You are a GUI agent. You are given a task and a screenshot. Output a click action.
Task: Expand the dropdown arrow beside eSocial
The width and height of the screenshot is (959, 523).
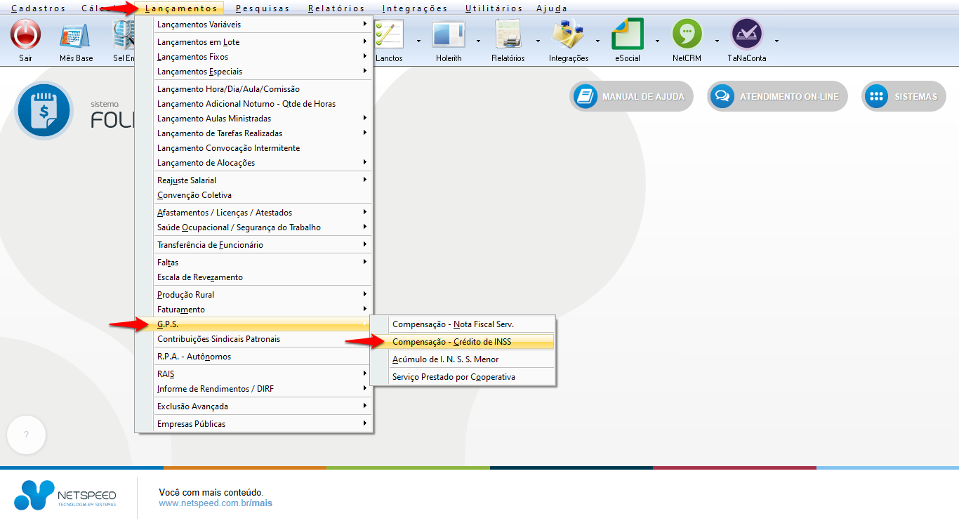tap(657, 41)
